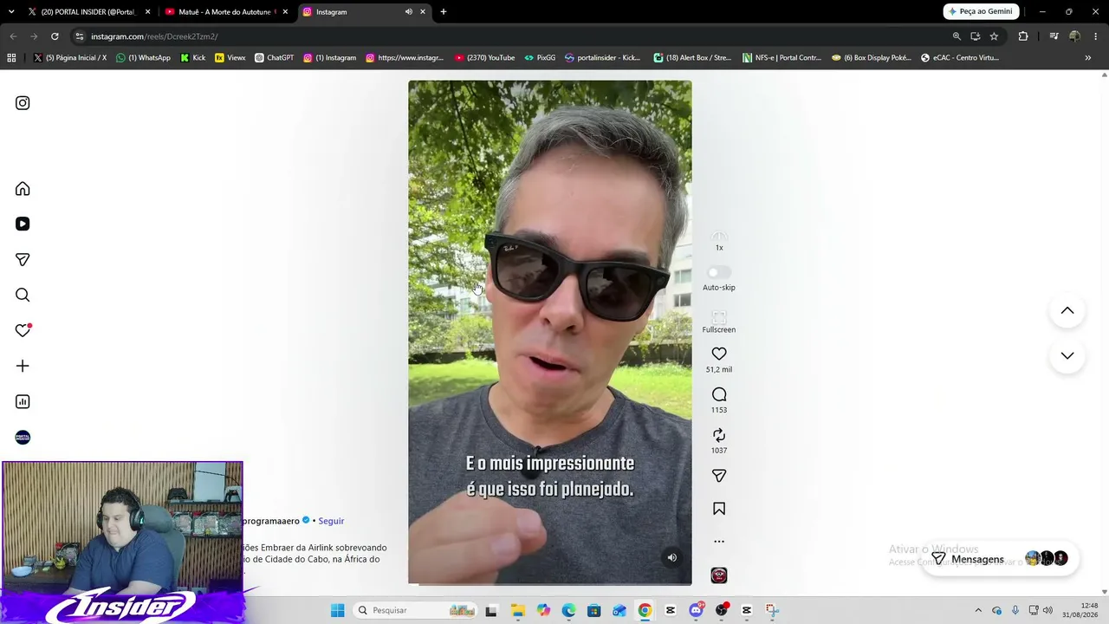Open the zoom magnifier icon in address bar
The height and width of the screenshot is (624, 1109).
(957, 36)
